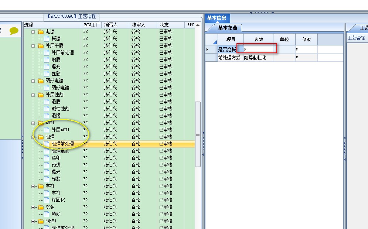Click the document icon beside 退锡
Image resolution: width=368 pixels, height=229 pixels.
click(x=47, y=116)
